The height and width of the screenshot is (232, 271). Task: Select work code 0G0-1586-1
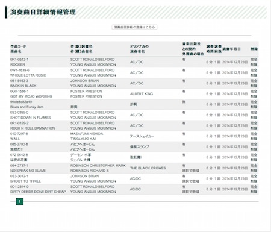[x=19, y=91]
